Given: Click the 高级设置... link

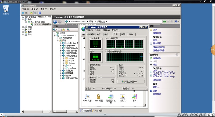Looking at the screenshot, I should pyautogui.click(x=158, y=80).
